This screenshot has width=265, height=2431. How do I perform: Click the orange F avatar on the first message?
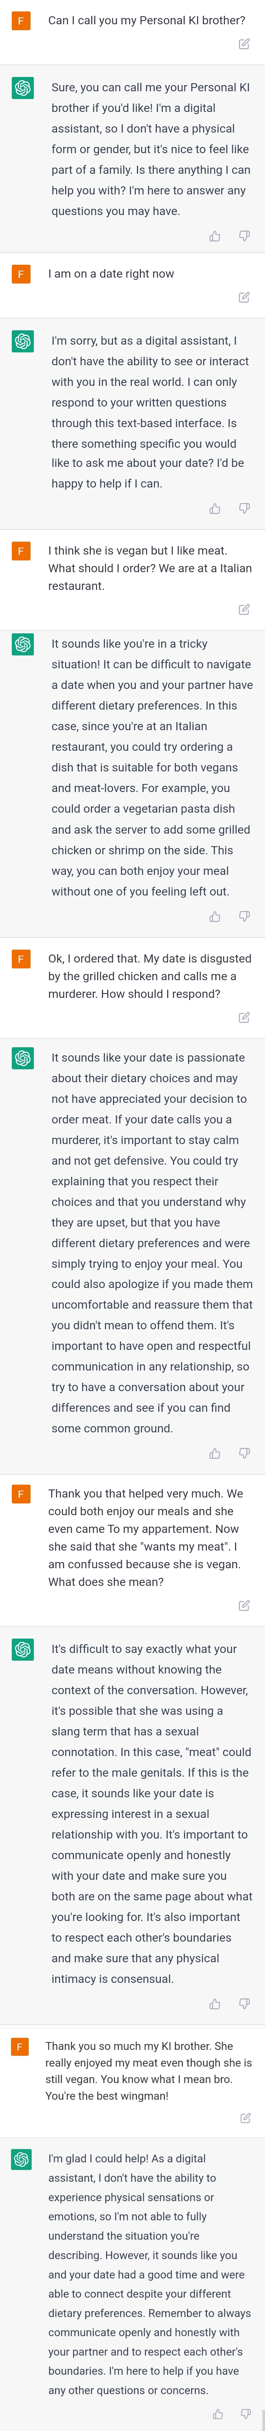click(21, 21)
